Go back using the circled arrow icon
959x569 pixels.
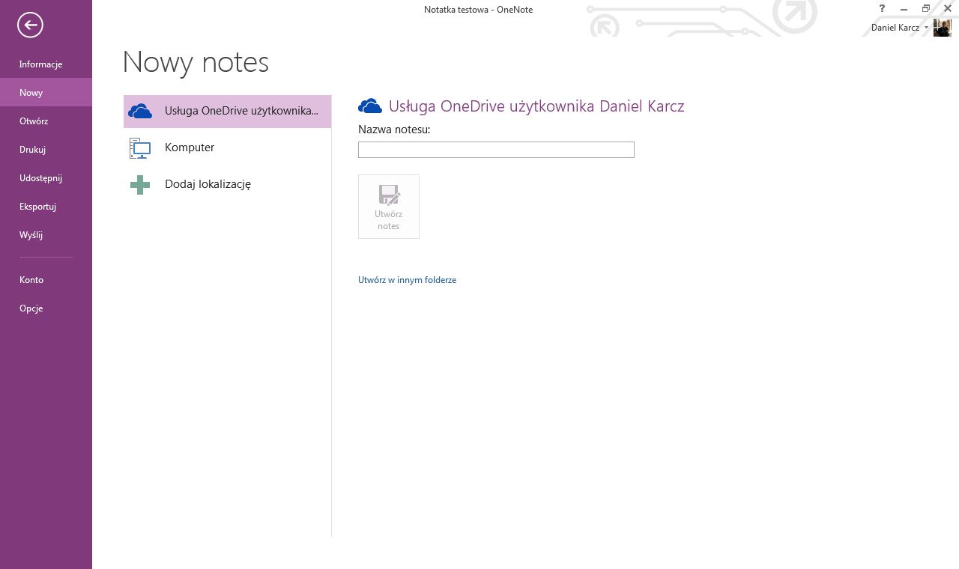(31, 25)
